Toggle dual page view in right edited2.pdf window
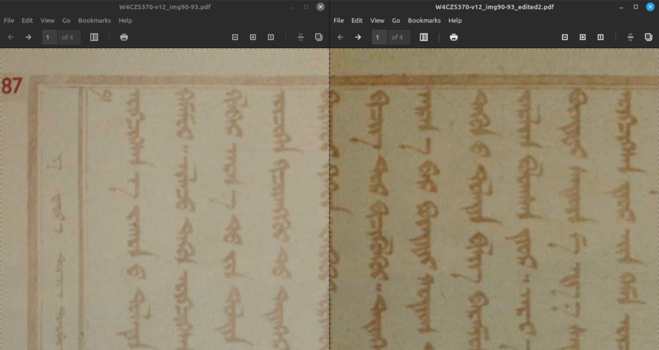 click(x=648, y=37)
